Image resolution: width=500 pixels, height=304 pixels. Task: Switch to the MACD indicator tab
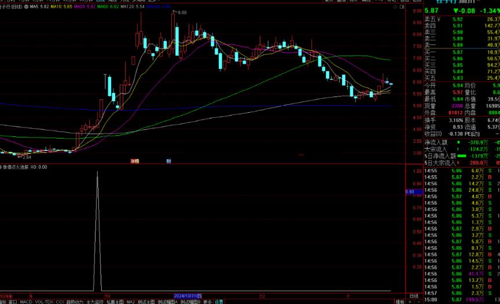[26, 302]
